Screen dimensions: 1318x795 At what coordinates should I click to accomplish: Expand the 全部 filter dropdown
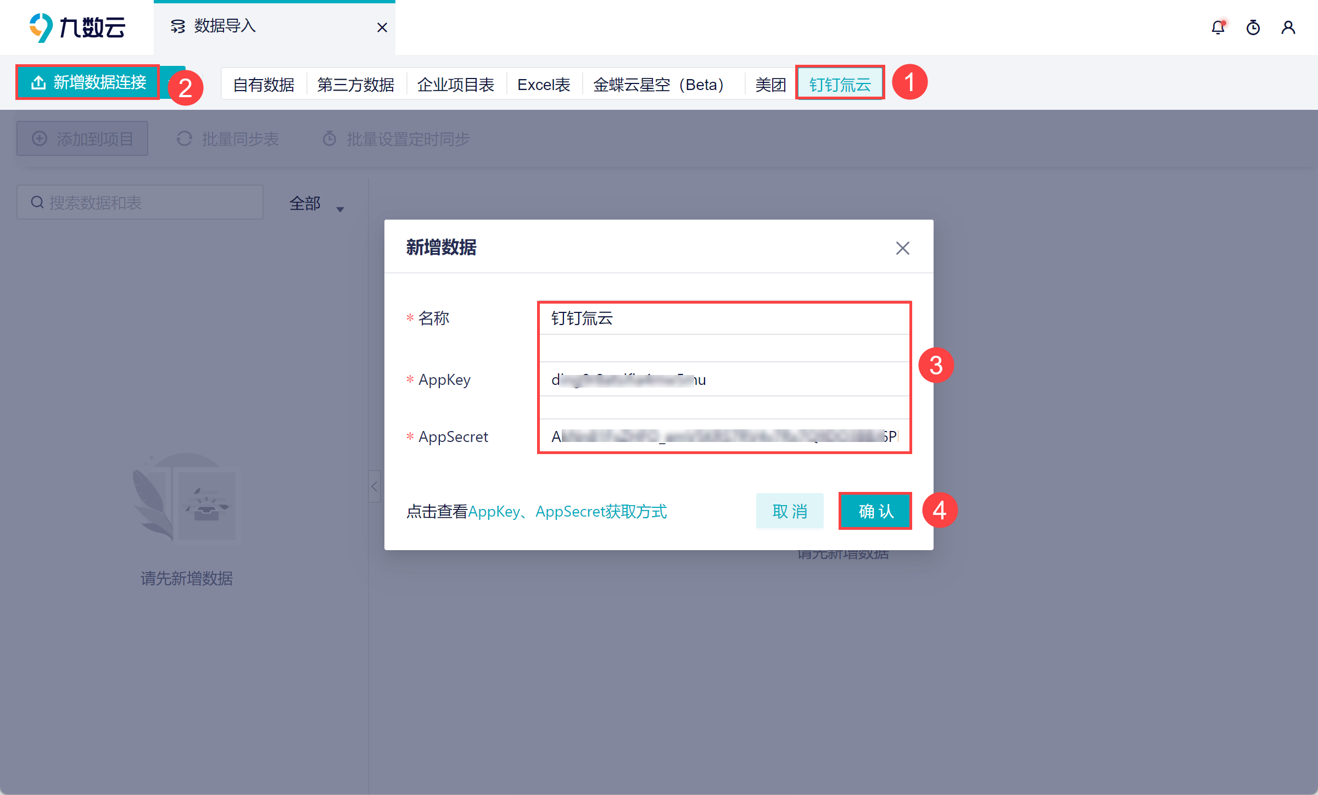[x=317, y=204]
